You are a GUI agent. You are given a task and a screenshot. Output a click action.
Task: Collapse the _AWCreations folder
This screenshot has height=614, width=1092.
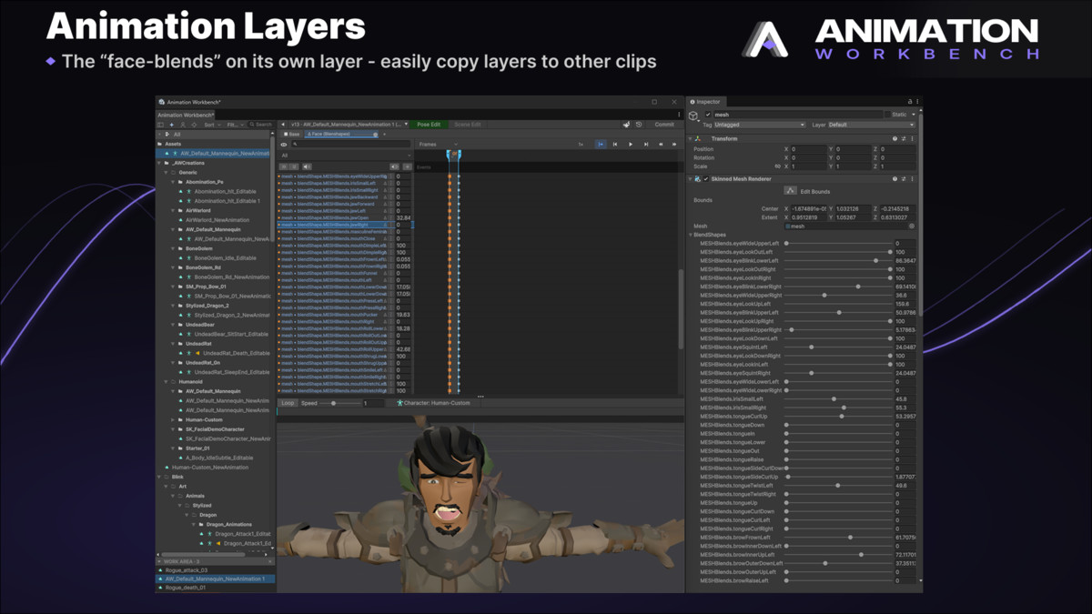(x=160, y=163)
